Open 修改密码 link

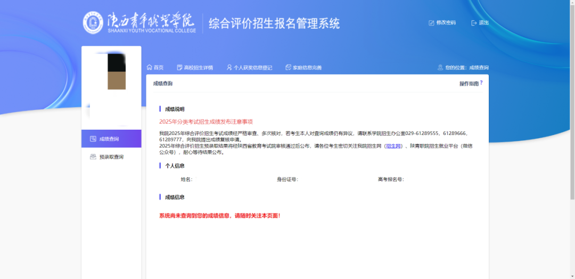(446, 23)
